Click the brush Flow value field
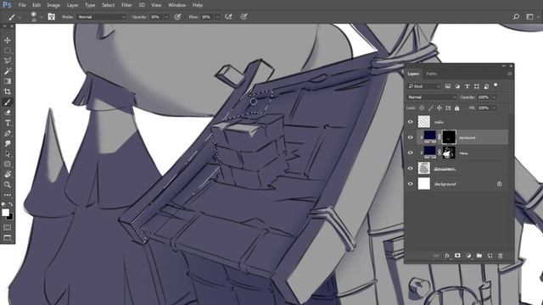 (207, 17)
